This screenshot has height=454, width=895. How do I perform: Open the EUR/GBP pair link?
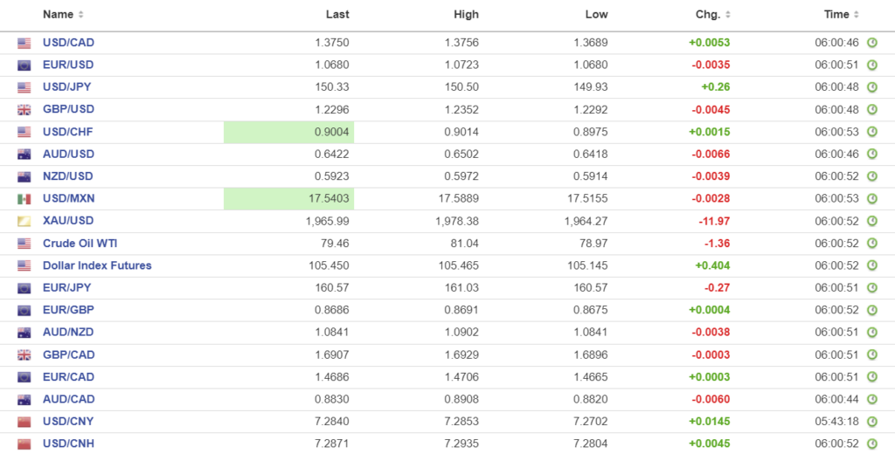(x=68, y=310)
